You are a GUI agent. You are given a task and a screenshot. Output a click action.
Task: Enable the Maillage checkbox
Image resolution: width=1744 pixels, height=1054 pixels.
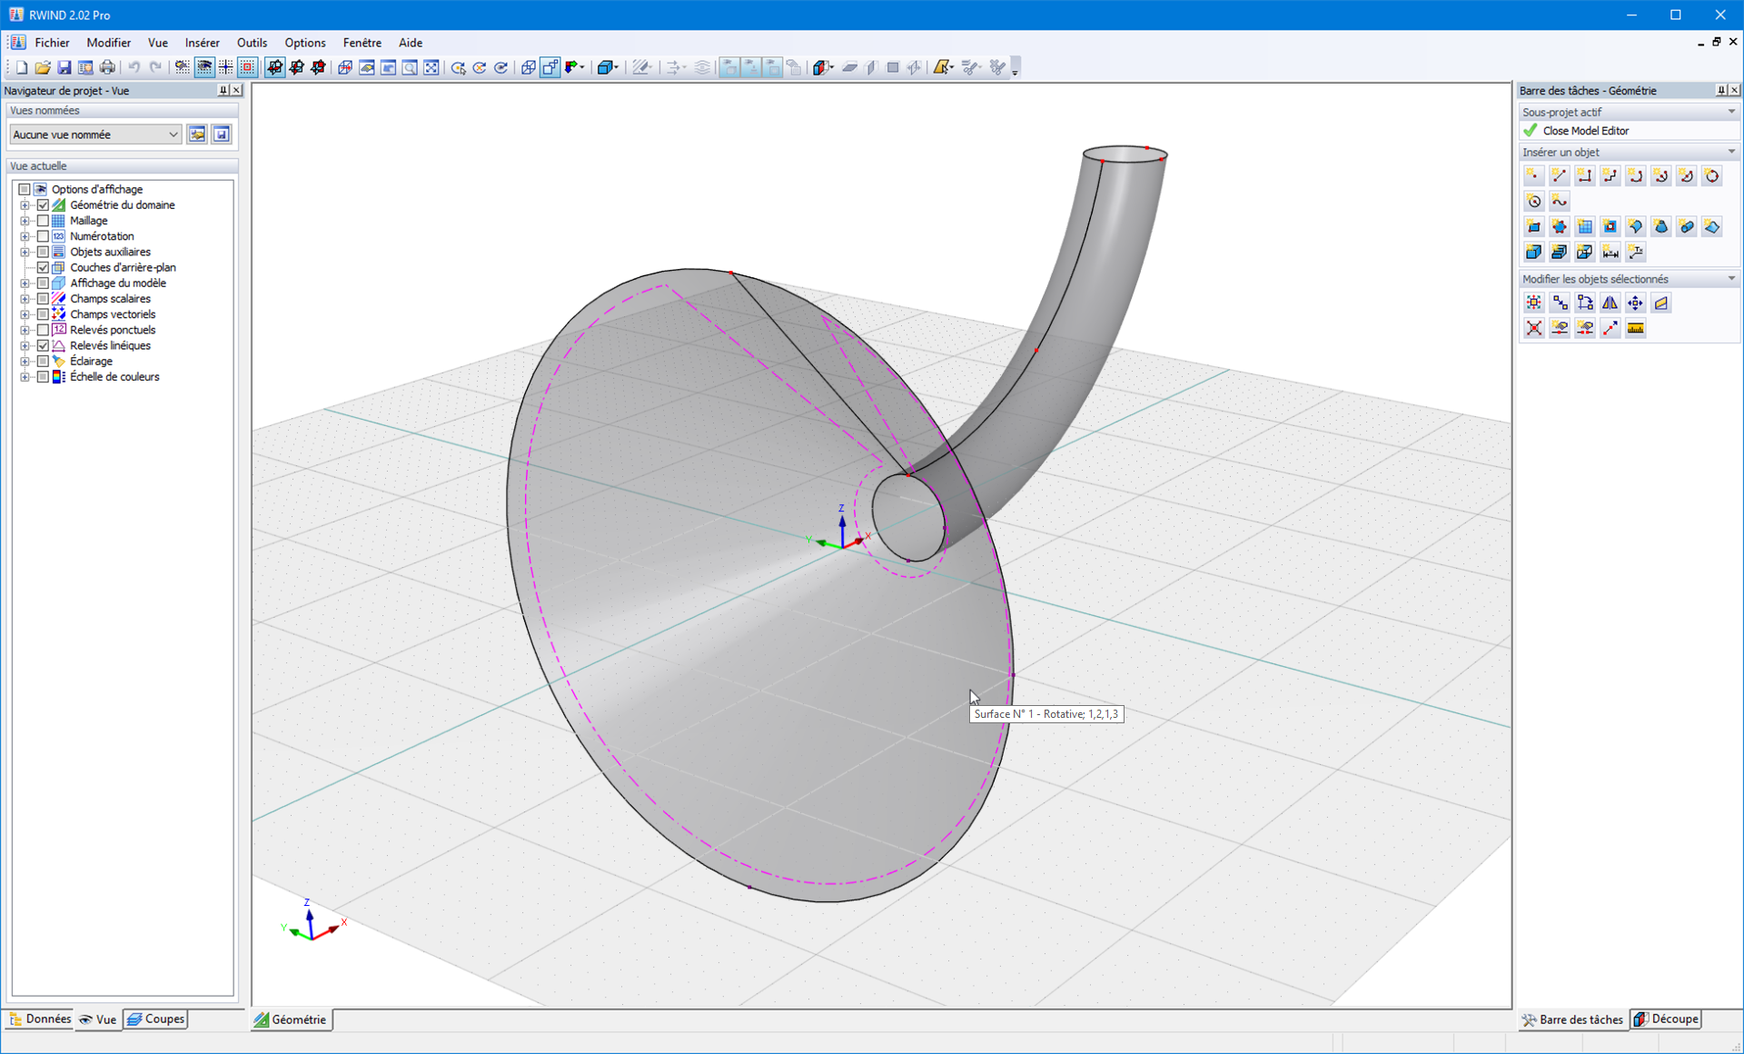(x=43, y=221)
